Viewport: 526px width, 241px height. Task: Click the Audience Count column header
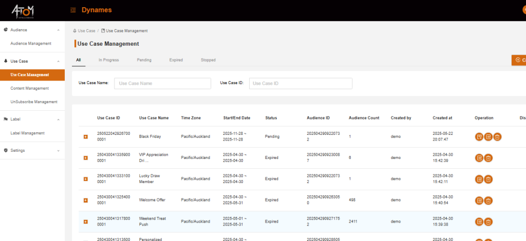pyautogui.click(x=364, y=118)
